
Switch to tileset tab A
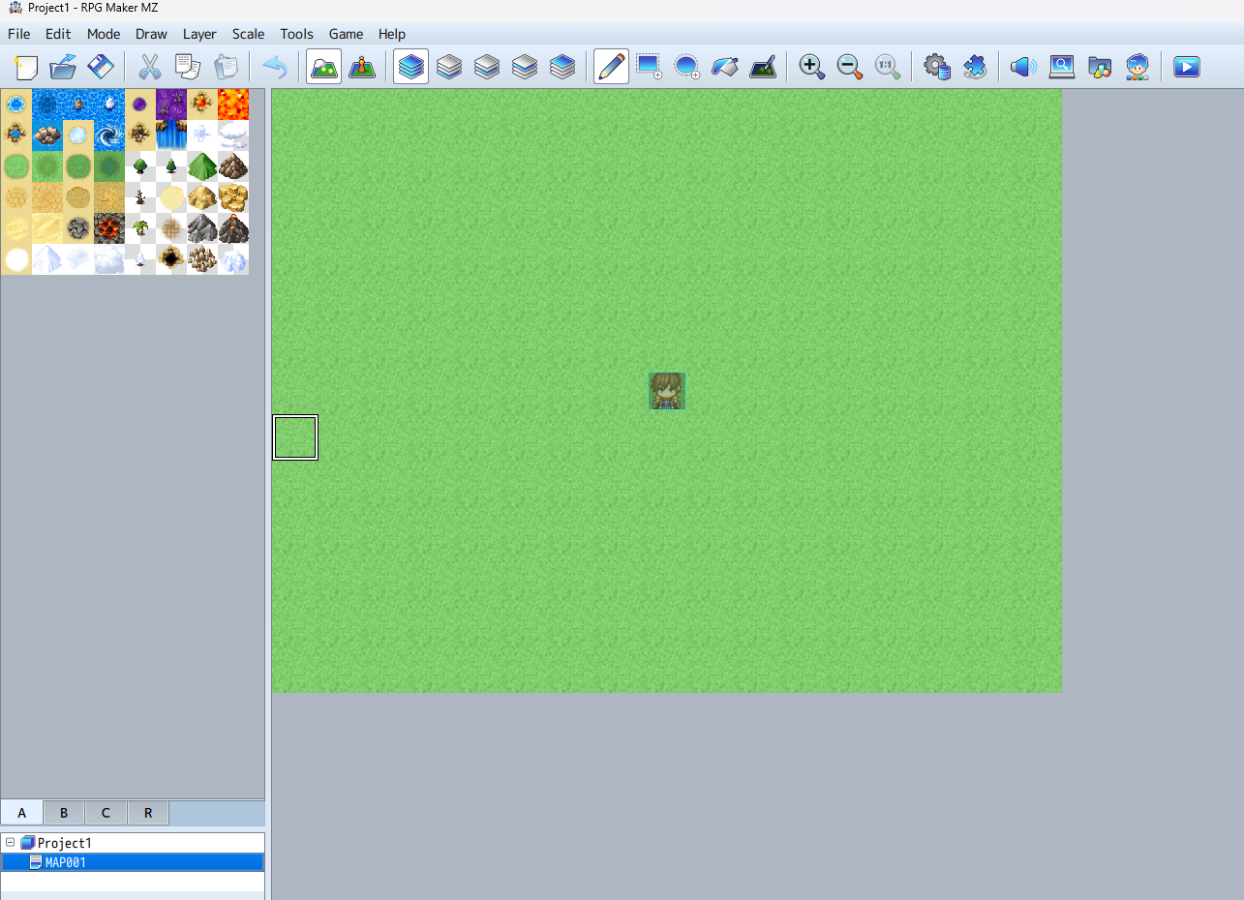22,813
